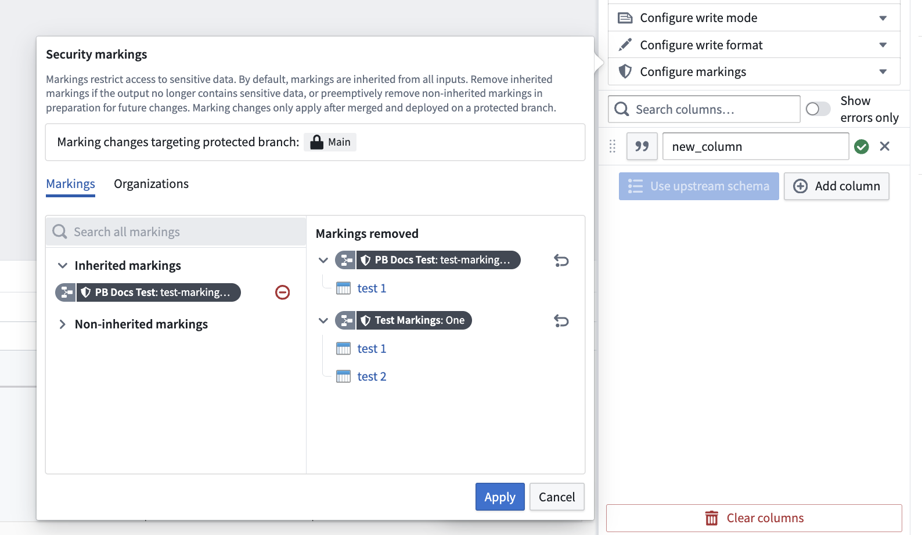Open test 1 link under Test Markings: One

tap(372, 349)
